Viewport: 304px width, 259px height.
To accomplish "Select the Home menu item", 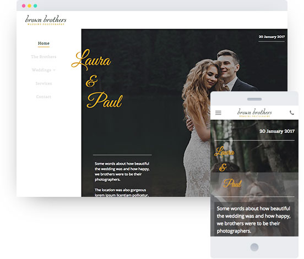I will point(44,43).
